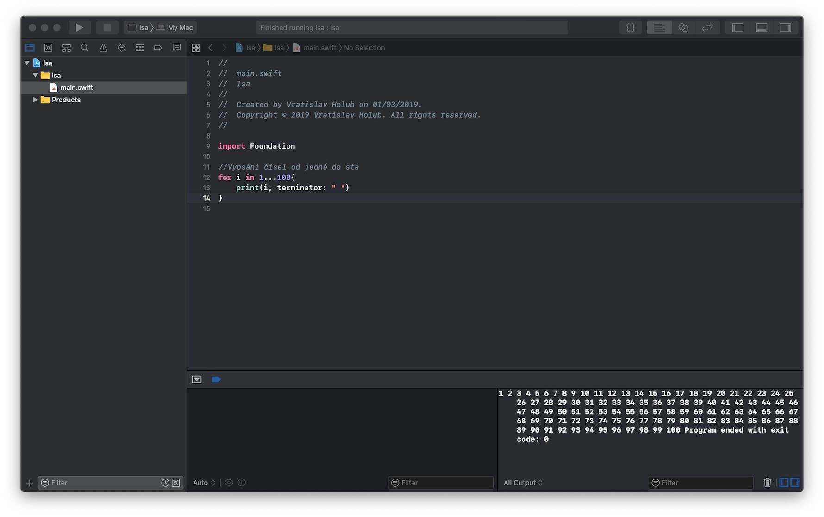824x517 pixels.
Task: Hide the Navigator panel
Action: 737,27
